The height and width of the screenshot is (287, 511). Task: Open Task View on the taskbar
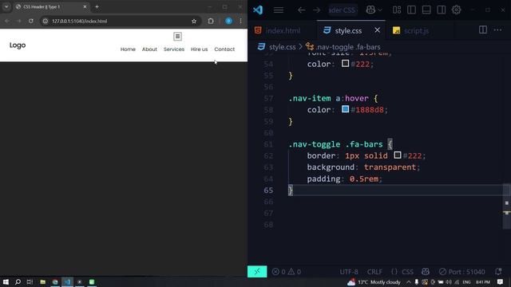[30, 281]
